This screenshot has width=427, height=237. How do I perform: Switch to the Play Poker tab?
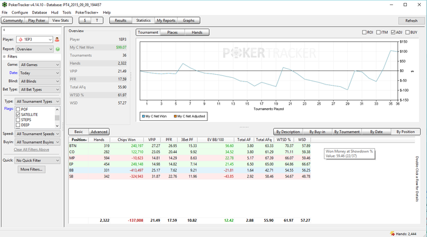point(37,20)
